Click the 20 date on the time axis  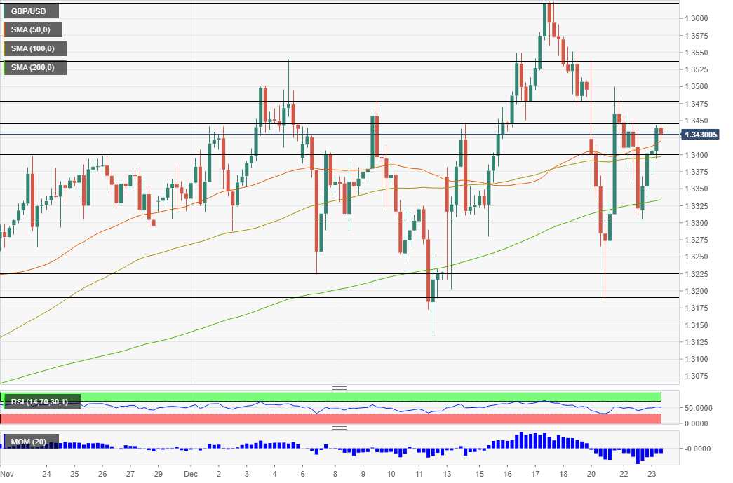(x=591, y=474)
